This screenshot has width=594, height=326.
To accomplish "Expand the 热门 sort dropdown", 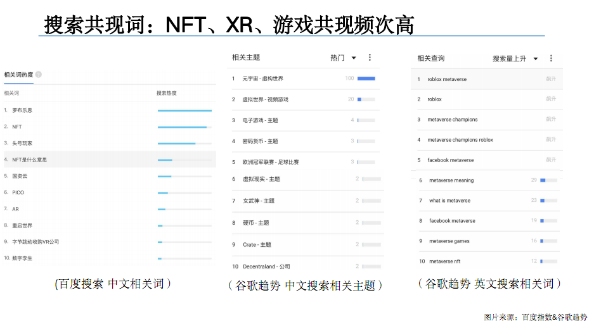I will (354, 58).
